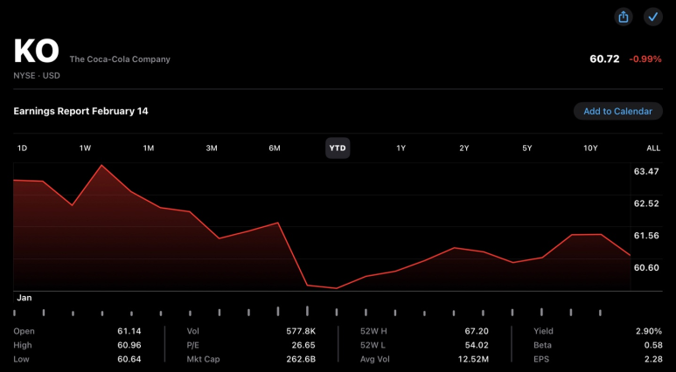Click the NYSE · USD label
The width and height of the screenshot is (676, 372).
tap(37, 76)
